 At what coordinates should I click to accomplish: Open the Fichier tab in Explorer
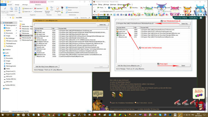click(x=3, y=4)
